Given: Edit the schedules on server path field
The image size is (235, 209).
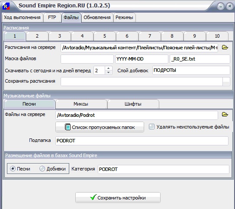Looking at the screenshot, I should tap(139, 48).
